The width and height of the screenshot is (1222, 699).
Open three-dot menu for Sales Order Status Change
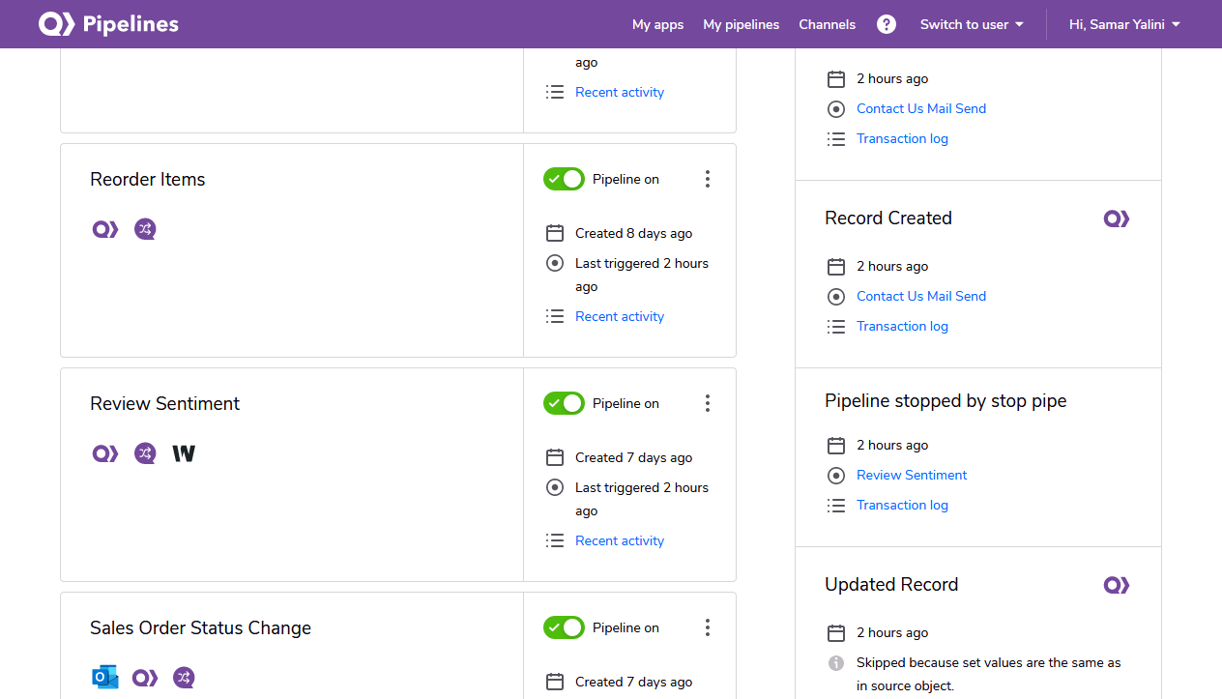[708, 627]
